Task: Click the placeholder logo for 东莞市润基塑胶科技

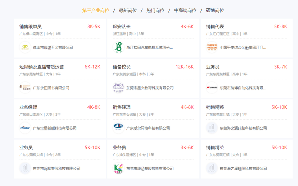Action: [25, 168]
